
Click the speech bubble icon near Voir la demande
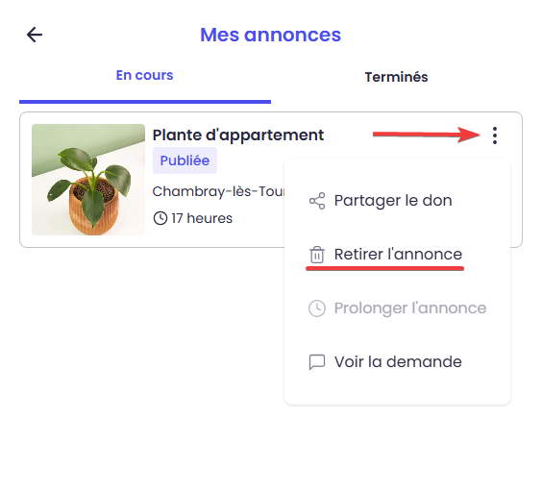pos(317,362)
